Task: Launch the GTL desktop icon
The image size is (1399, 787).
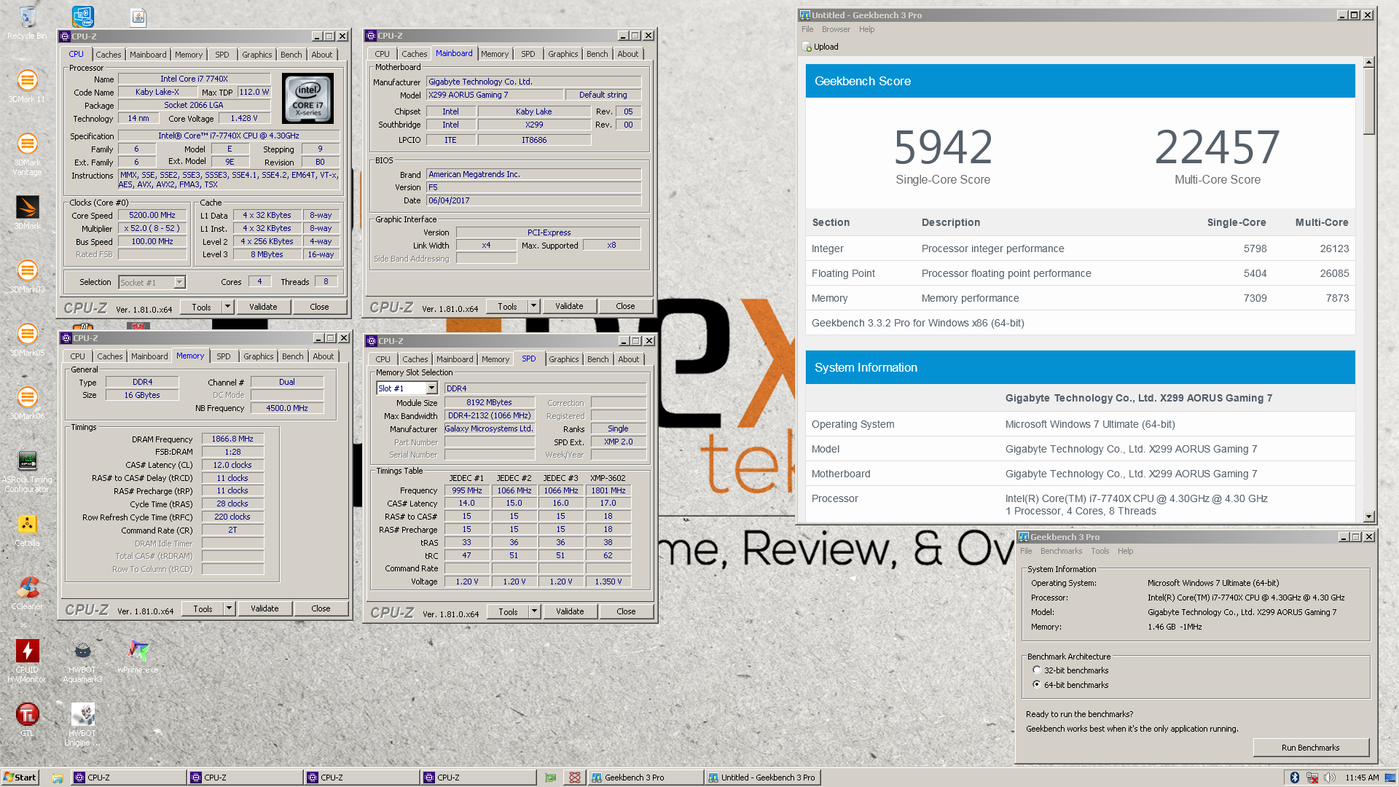Action: click(x=27, y=720)
